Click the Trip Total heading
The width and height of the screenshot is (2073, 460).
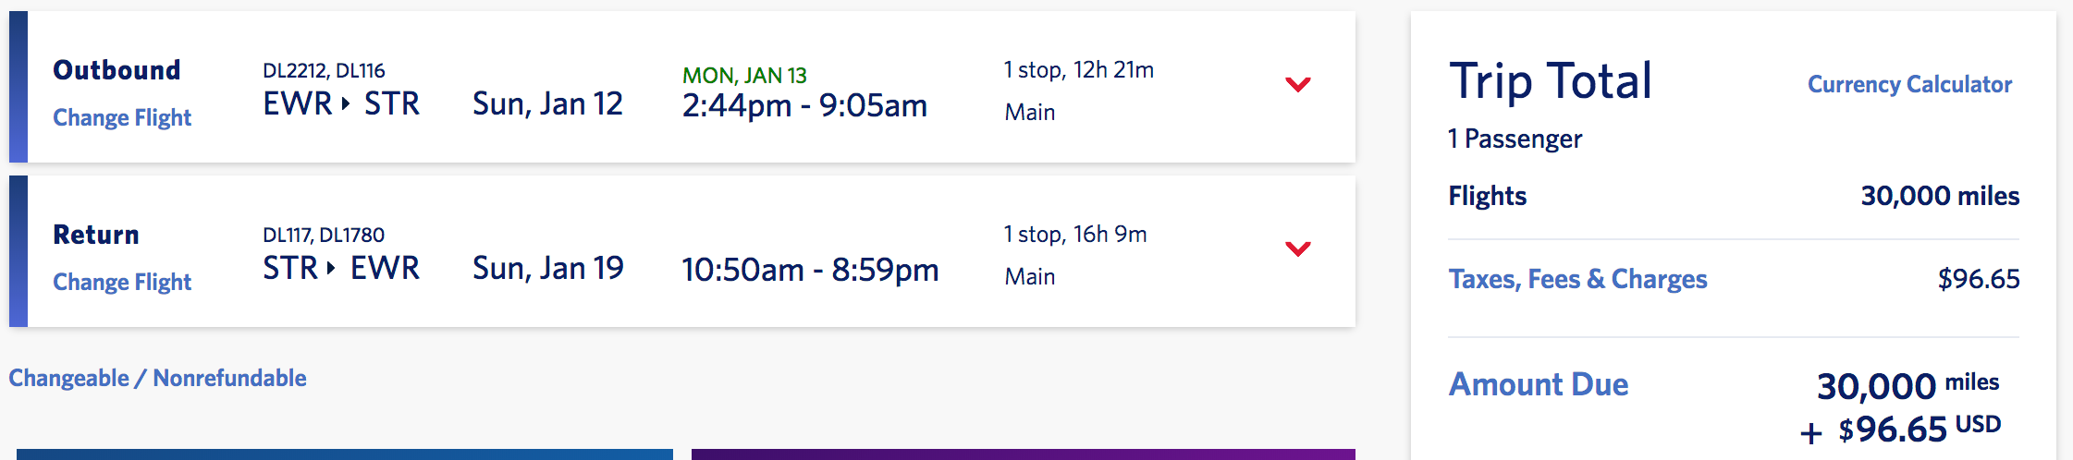(1550, 81)
